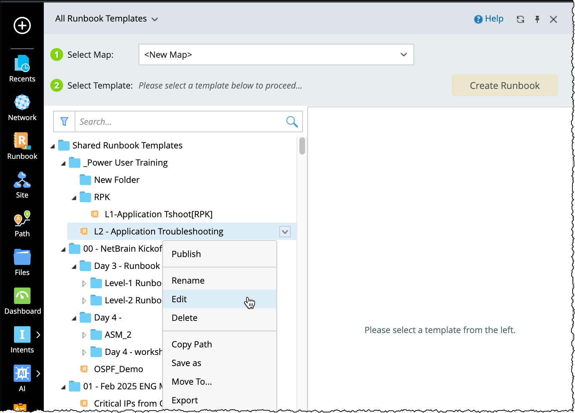Open the Site sidebar icon
The width and height of the screenshot is (575, 413).
tap(22, 184)
